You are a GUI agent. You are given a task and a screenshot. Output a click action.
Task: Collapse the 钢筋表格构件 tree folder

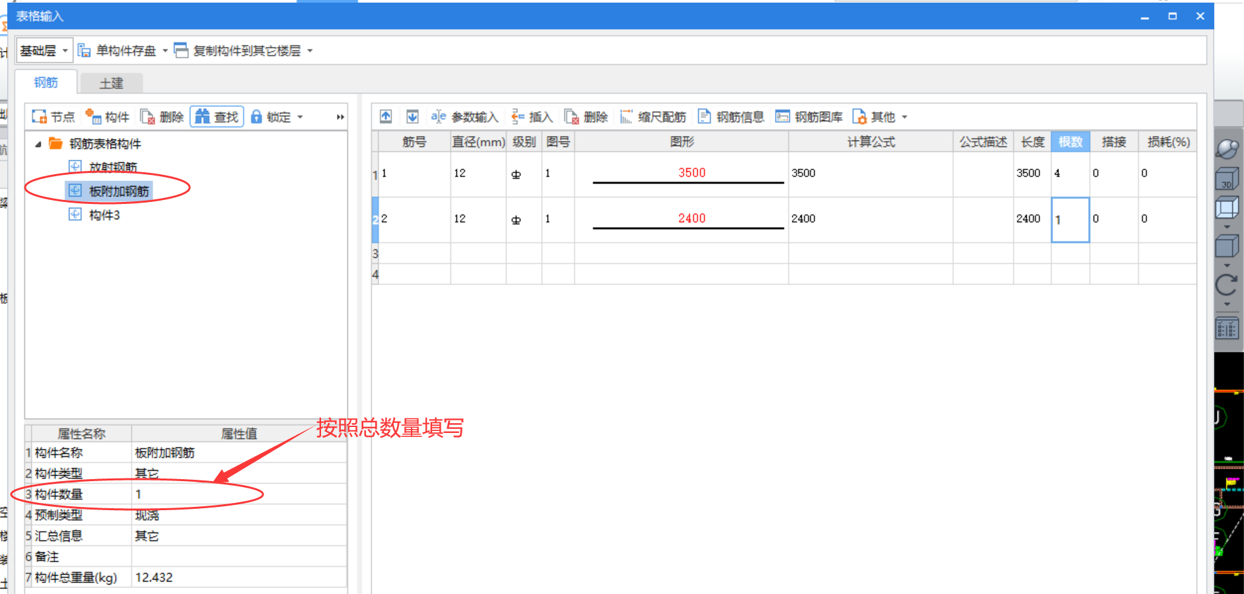[38, 144]
